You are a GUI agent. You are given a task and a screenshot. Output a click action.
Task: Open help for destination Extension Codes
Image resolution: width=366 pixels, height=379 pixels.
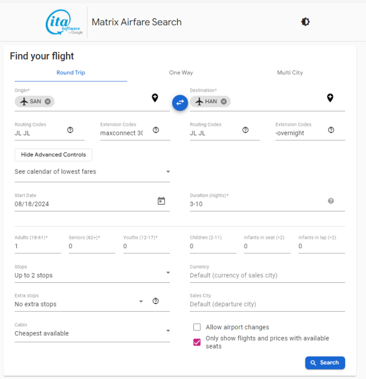point(331,130)
